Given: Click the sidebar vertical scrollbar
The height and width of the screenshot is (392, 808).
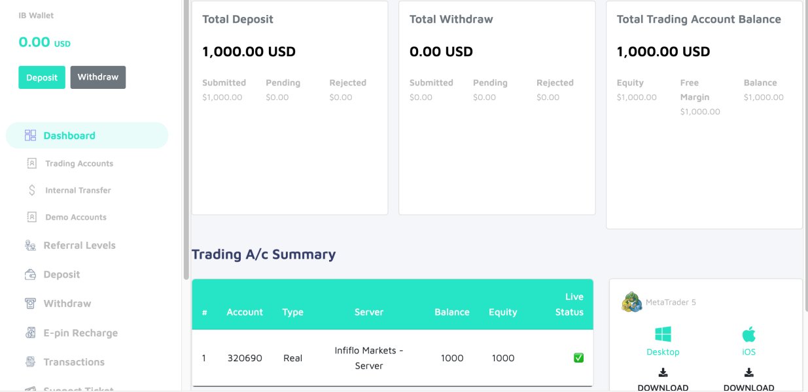Looking at the screenshot, I should (186, 131).
